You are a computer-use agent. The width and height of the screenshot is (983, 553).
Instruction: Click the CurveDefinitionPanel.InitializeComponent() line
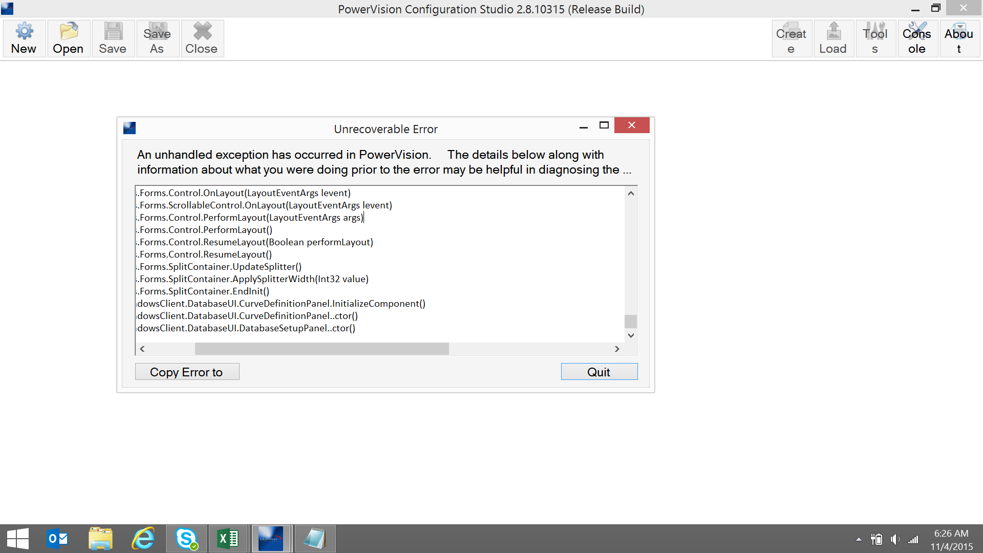click(281, 304)
